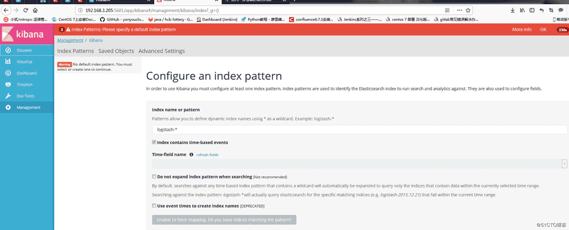
Task: Open the browser downloads icon
Action: (513, 10)
